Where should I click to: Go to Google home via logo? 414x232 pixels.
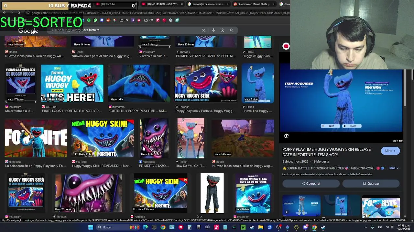[28, 31]
